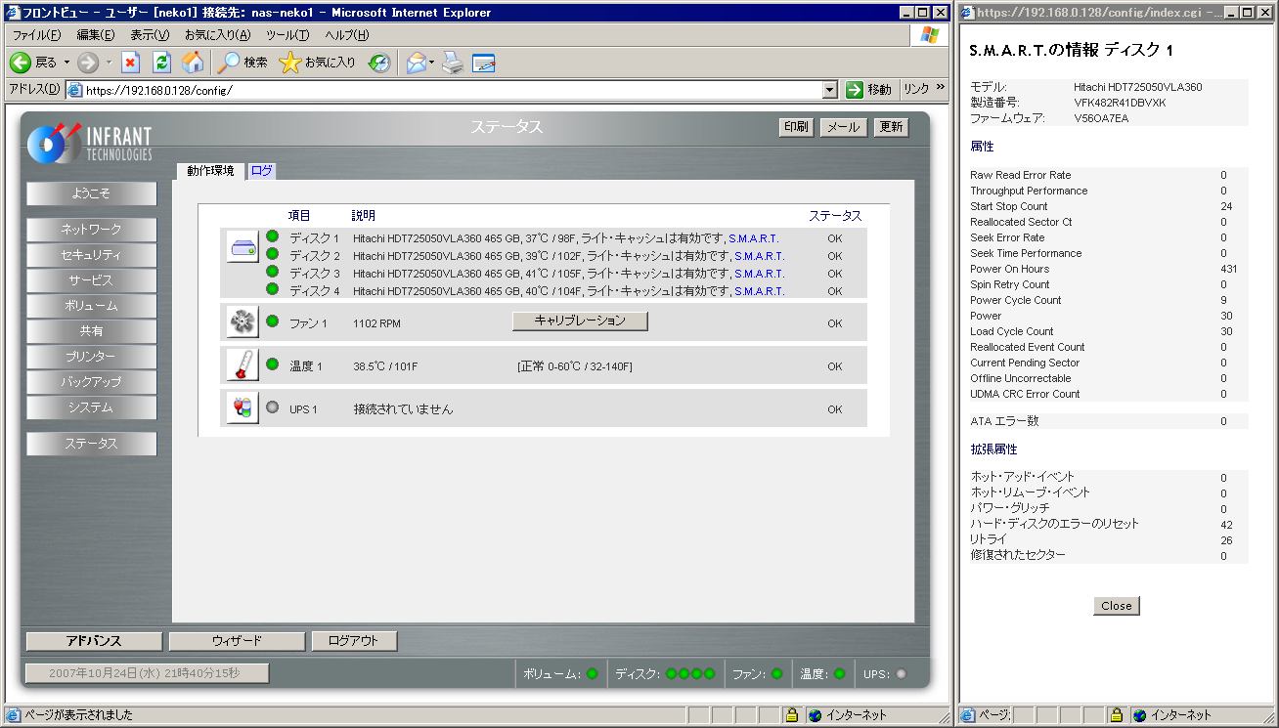Expand the Mail toolbar dropdown arrow
This screenshot has height=728, width=1279.
click(431, 63)
